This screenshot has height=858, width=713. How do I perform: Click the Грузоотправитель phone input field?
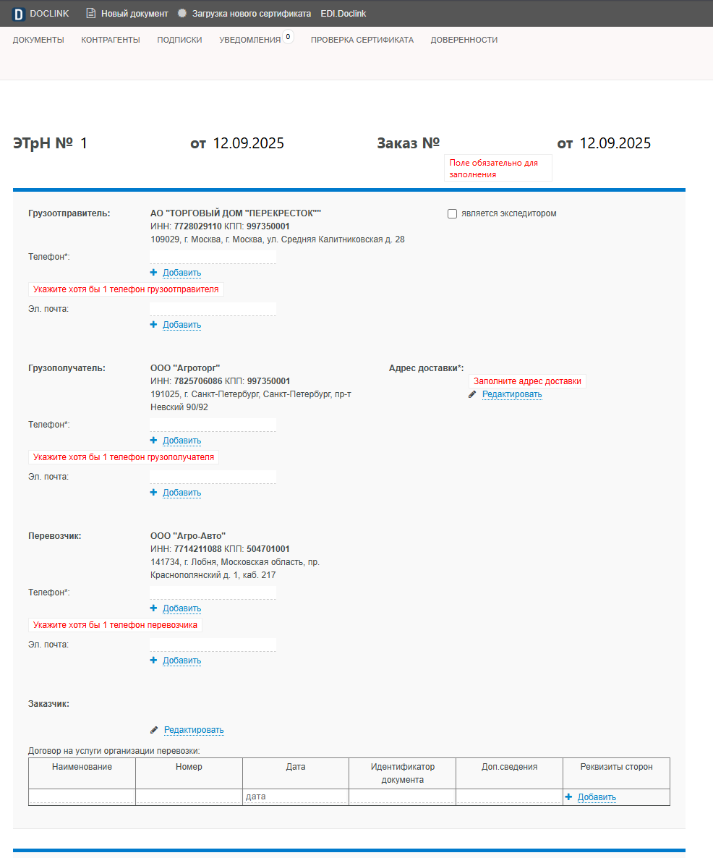point(213,257)
